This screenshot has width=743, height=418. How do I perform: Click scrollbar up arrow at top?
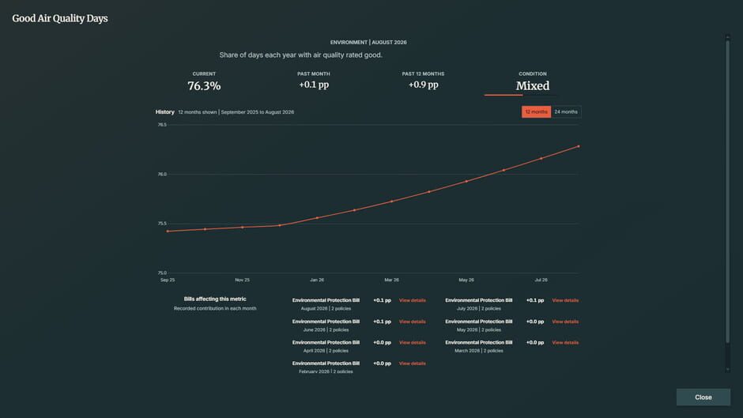coord(728,37)
